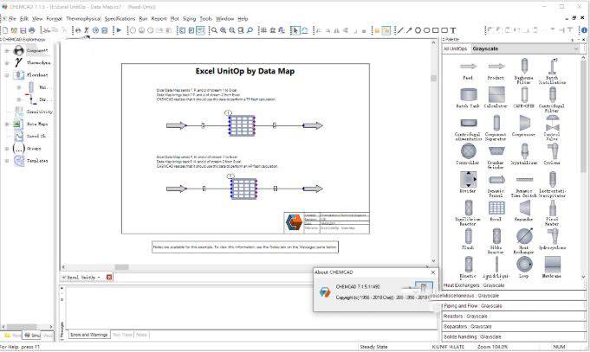590x352 pixels.
Task: Select the Product arrow unit in palette
Action: tap(496, 67)
